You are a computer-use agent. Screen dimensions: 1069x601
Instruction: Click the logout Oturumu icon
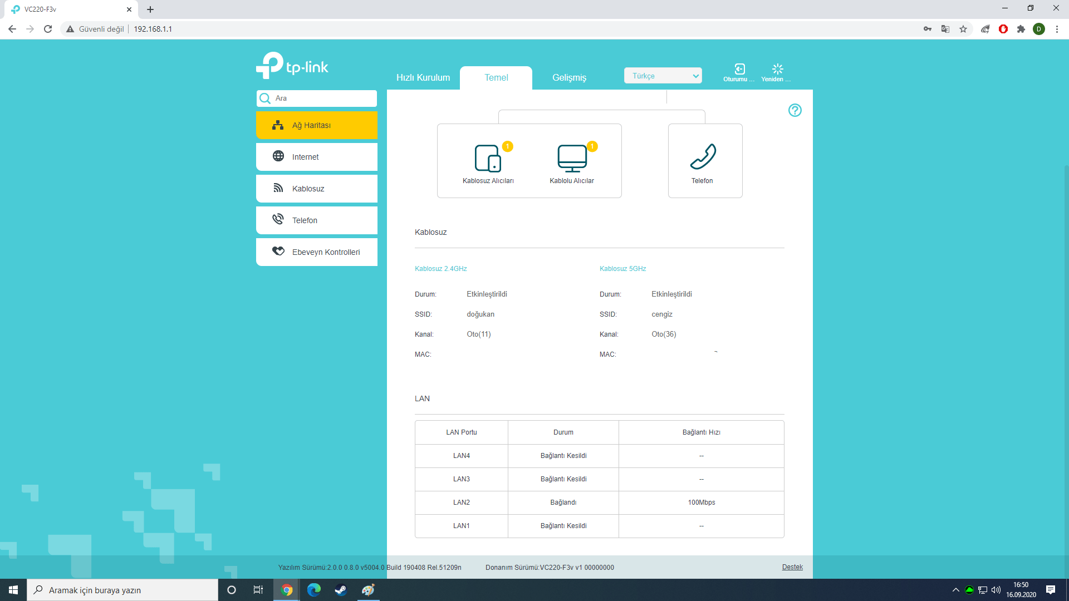(739, 69)
